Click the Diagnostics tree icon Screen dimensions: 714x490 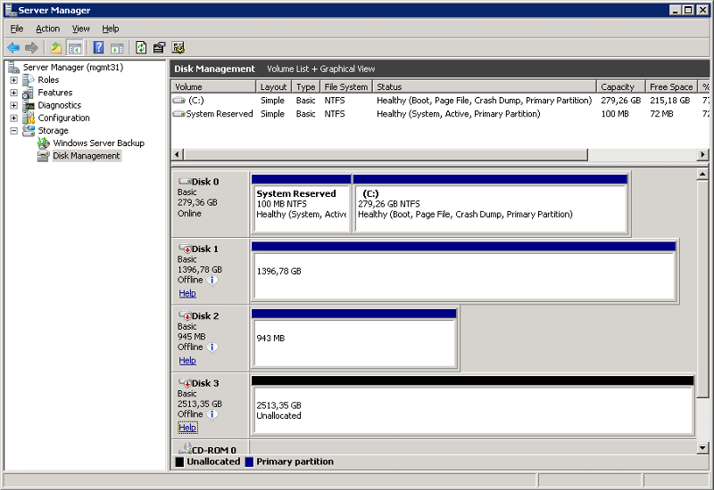[x=29, y=105]
